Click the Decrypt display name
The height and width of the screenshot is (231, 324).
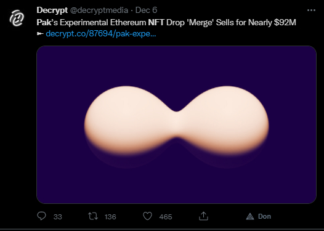tap(52, 10)
